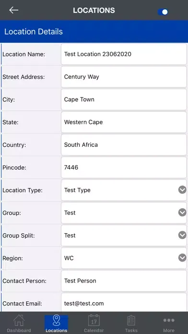
Task: Toggle the switch in Locations header
Action: (163, 12)
